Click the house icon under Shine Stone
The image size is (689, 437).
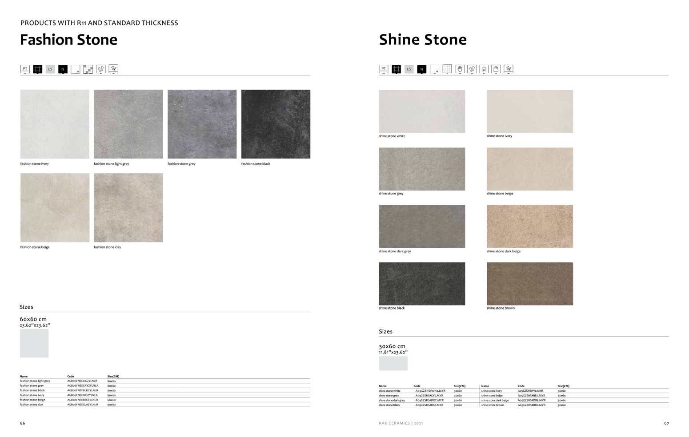[x=484, y=69]
